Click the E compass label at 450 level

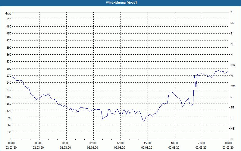(231, 34)
